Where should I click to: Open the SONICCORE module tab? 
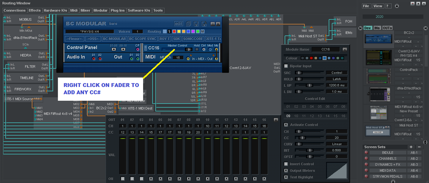pyautogui.click(x=193, y=39)
